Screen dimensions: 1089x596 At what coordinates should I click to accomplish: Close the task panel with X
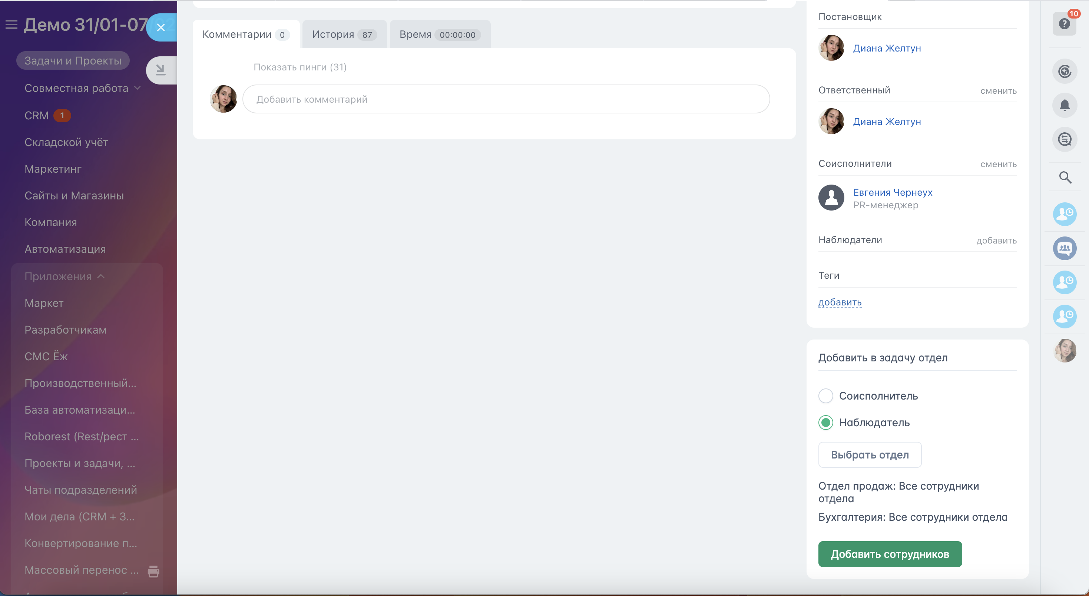coord(160,27)
